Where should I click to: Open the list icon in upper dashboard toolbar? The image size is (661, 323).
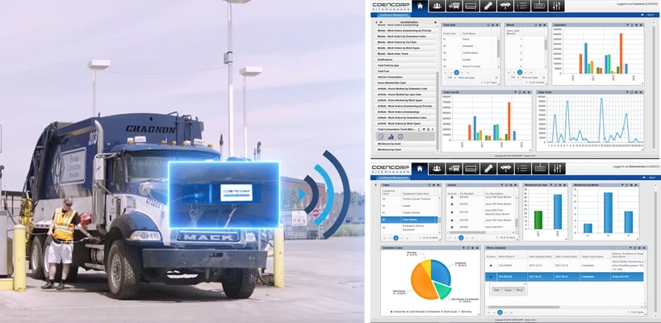pyautogui.click(x=522, y=6)
